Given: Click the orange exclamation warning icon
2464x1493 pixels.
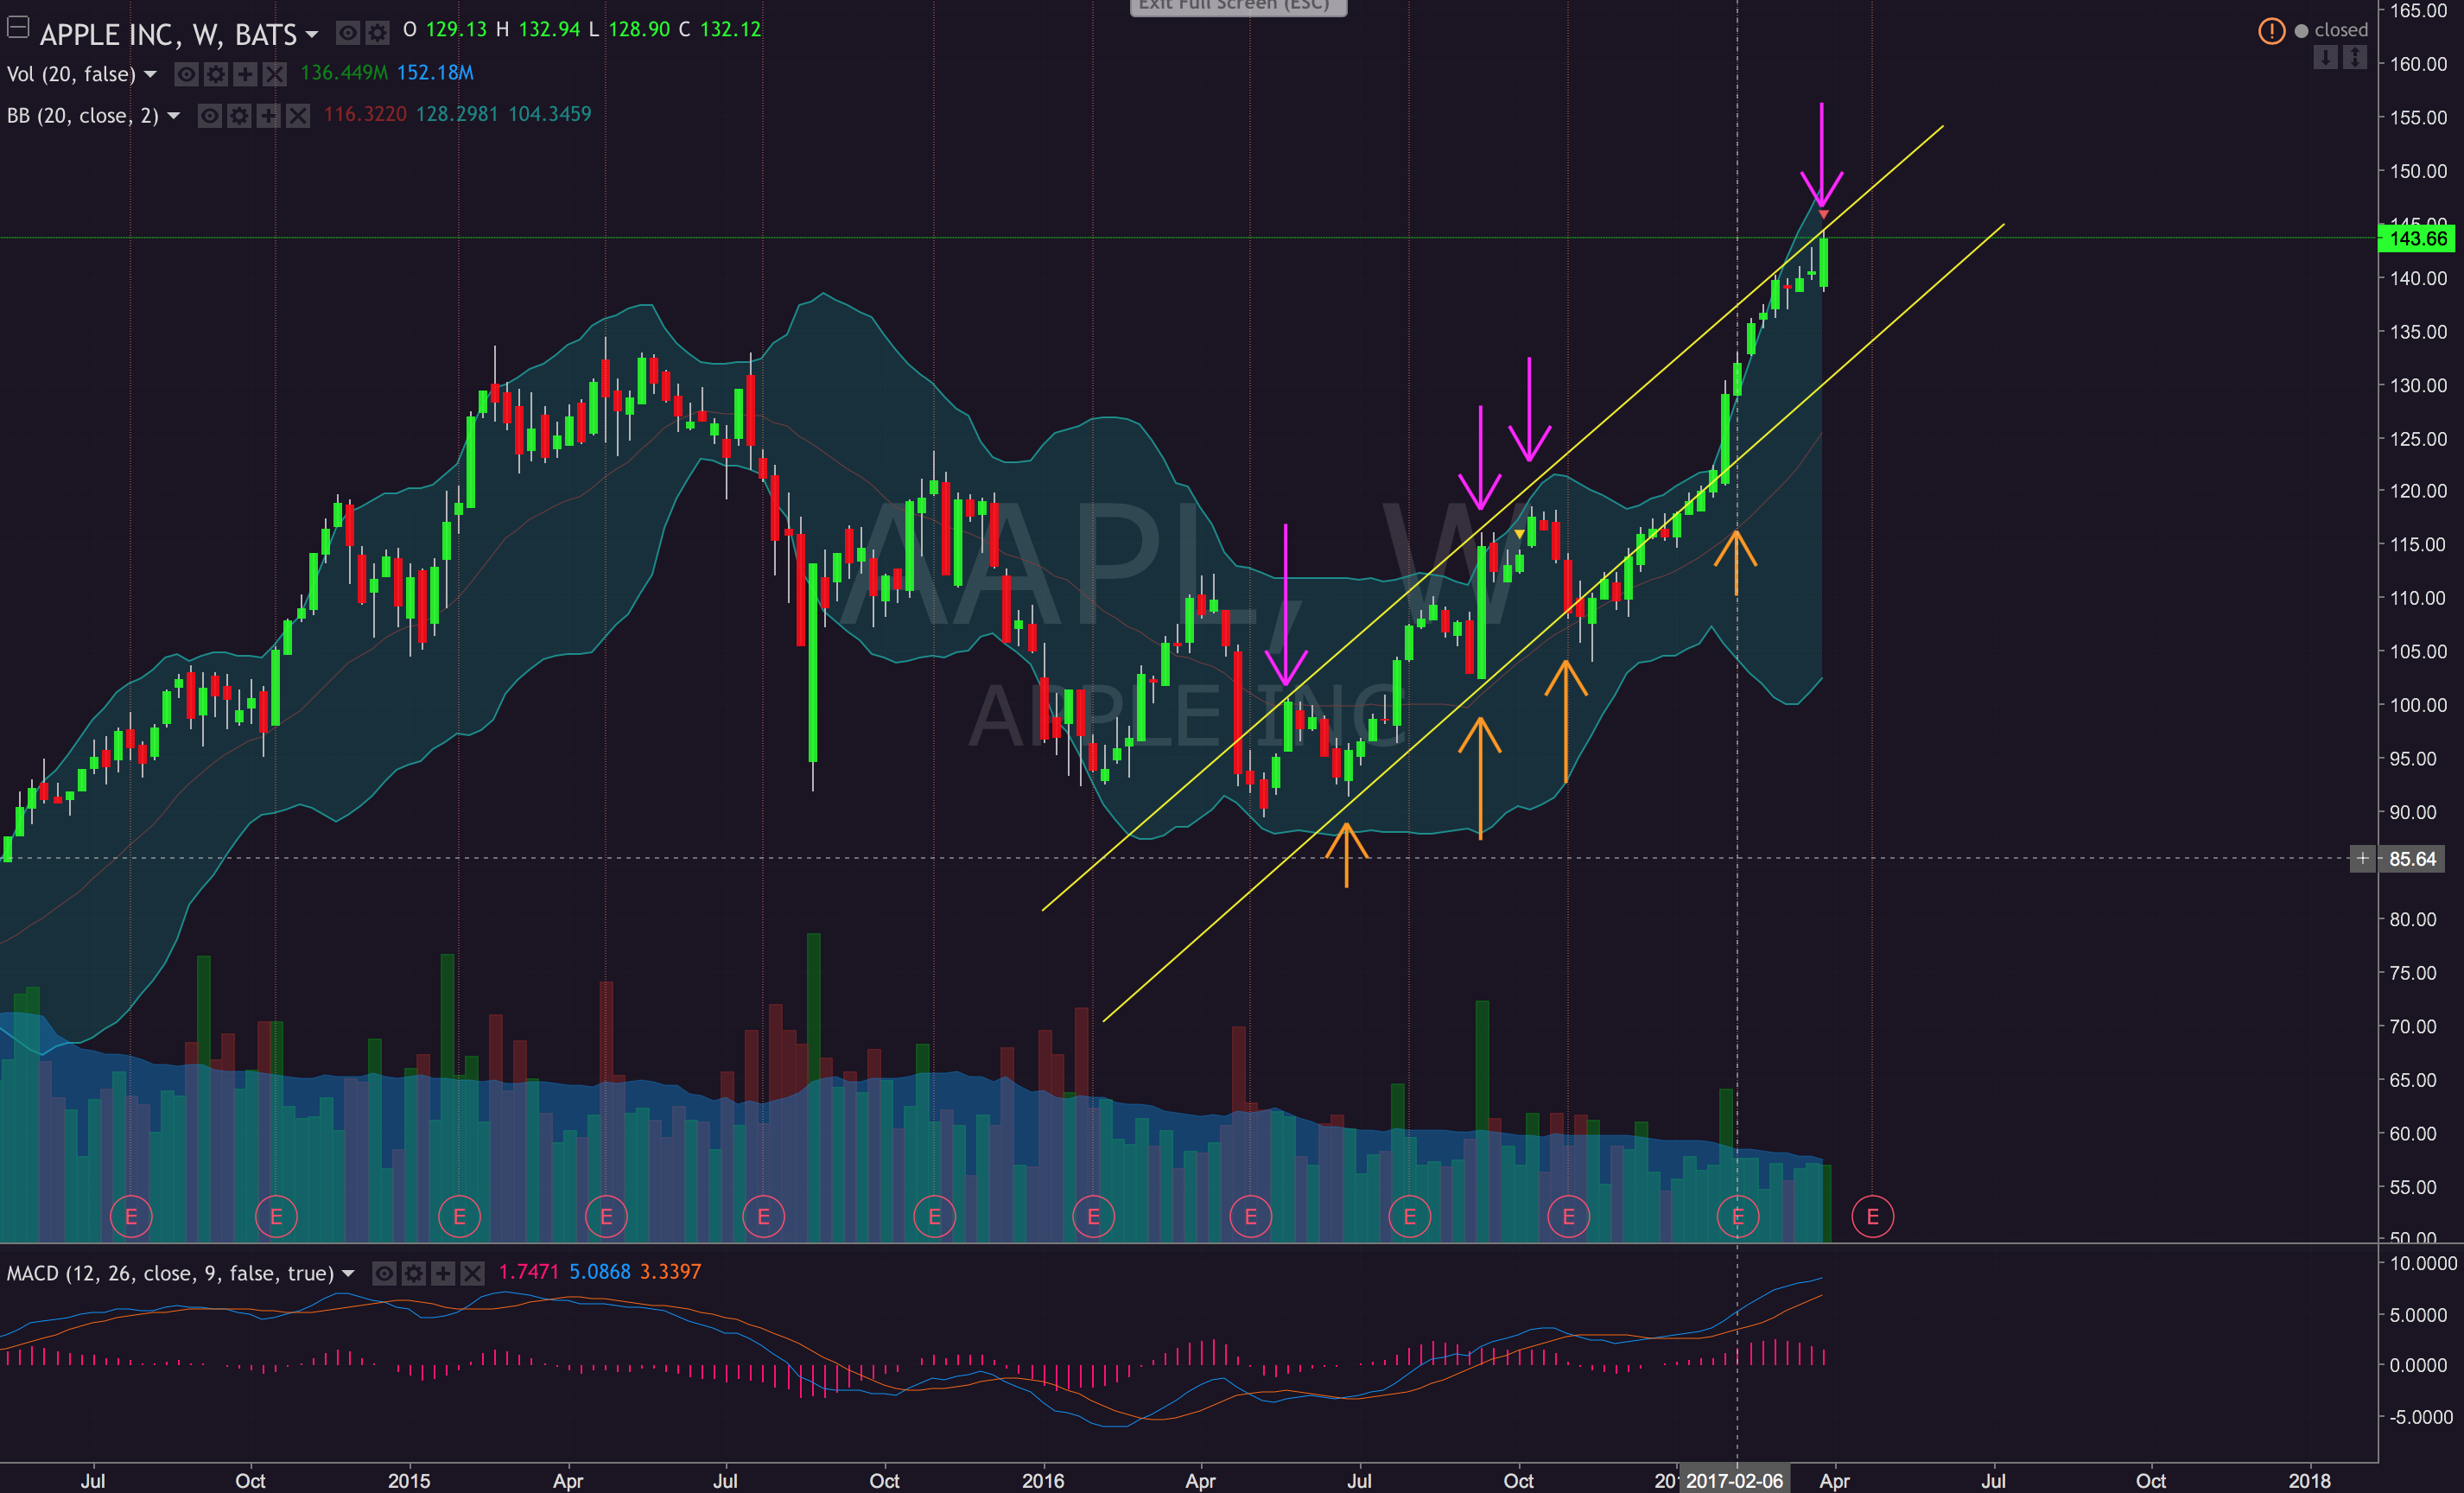Looking at the screenshot, I should [2271, 31].
